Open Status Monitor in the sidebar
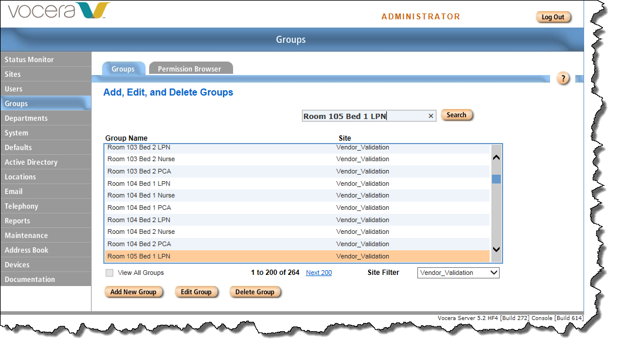This screenshot has width=617, height=347. coord(46,59)
